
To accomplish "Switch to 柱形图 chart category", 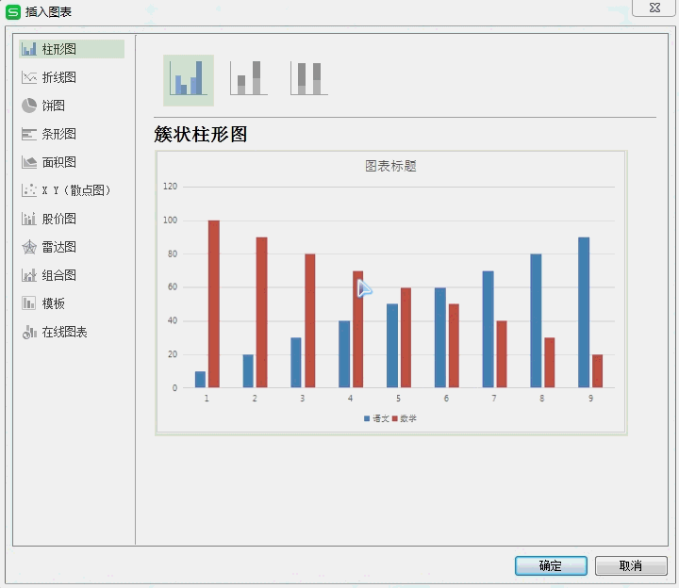I will point(59,49).
